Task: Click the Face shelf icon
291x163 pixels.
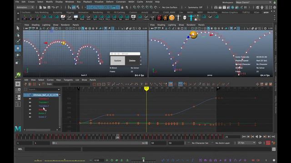Action: click(114, 17)
